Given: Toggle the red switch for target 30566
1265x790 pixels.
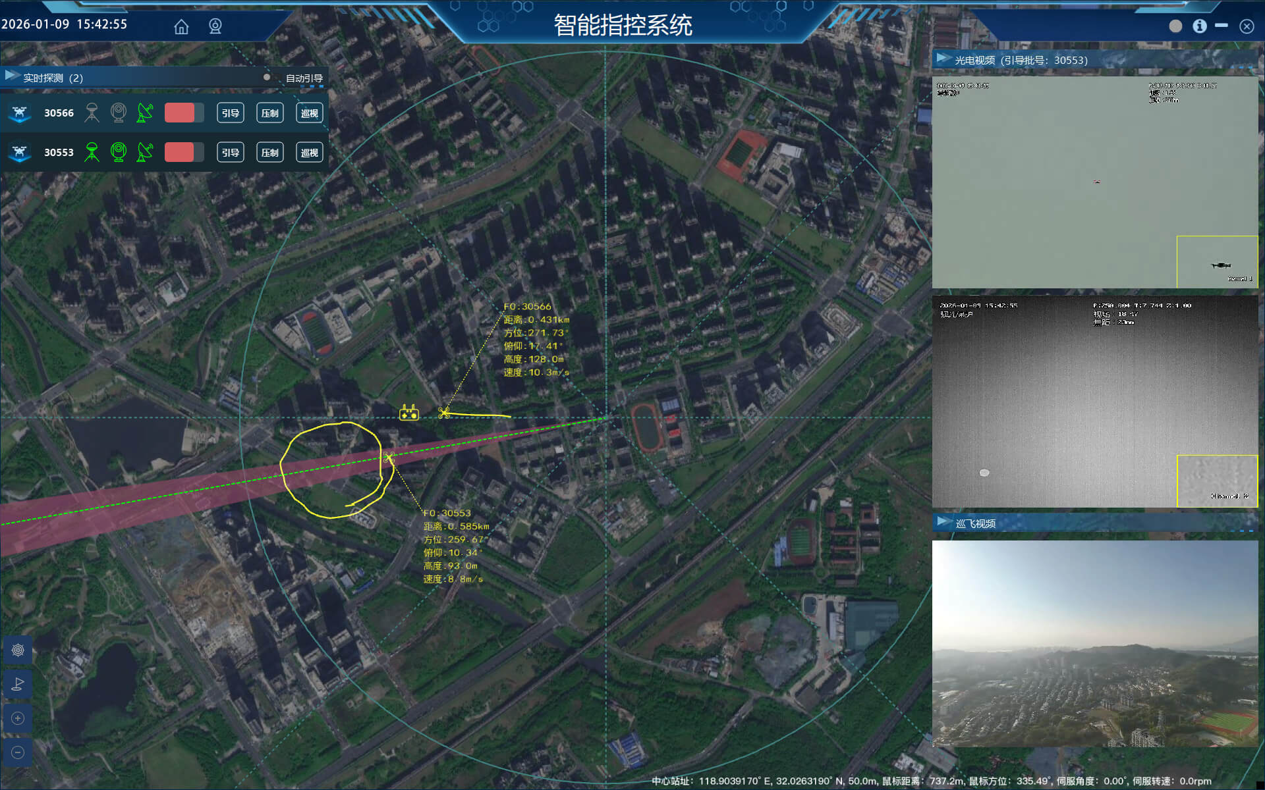Looking at the screenshot, I should pos(184,113).
